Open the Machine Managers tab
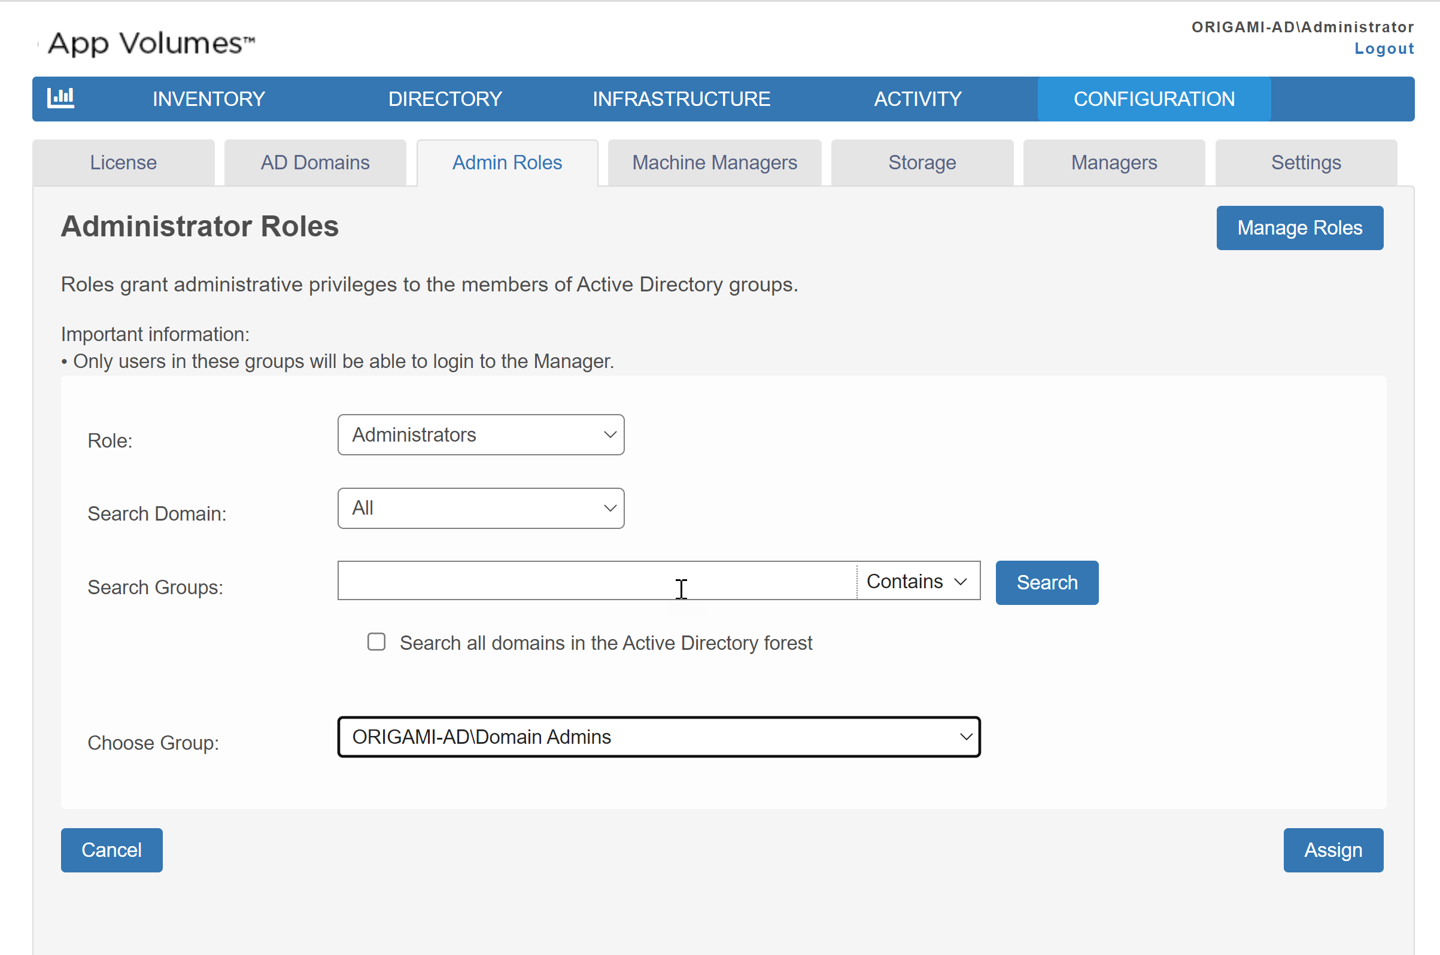This screenshot has width=1440, height=955. coord(715,163)
